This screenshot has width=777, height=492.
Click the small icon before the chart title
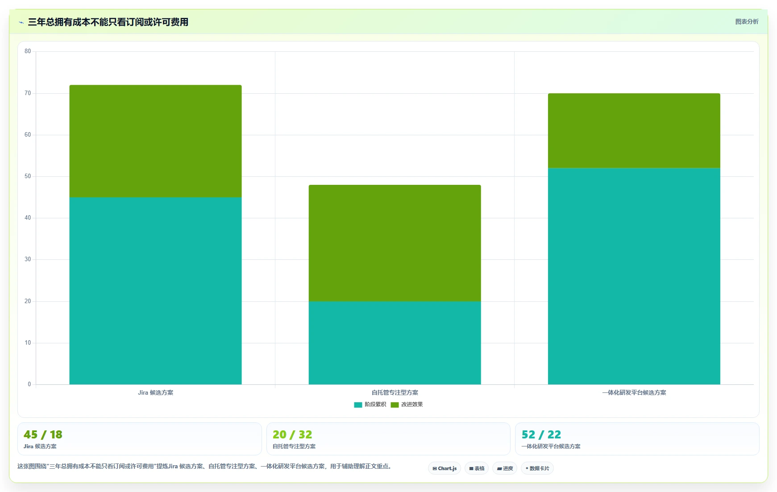pyautogui.click(x=21, y=22)
